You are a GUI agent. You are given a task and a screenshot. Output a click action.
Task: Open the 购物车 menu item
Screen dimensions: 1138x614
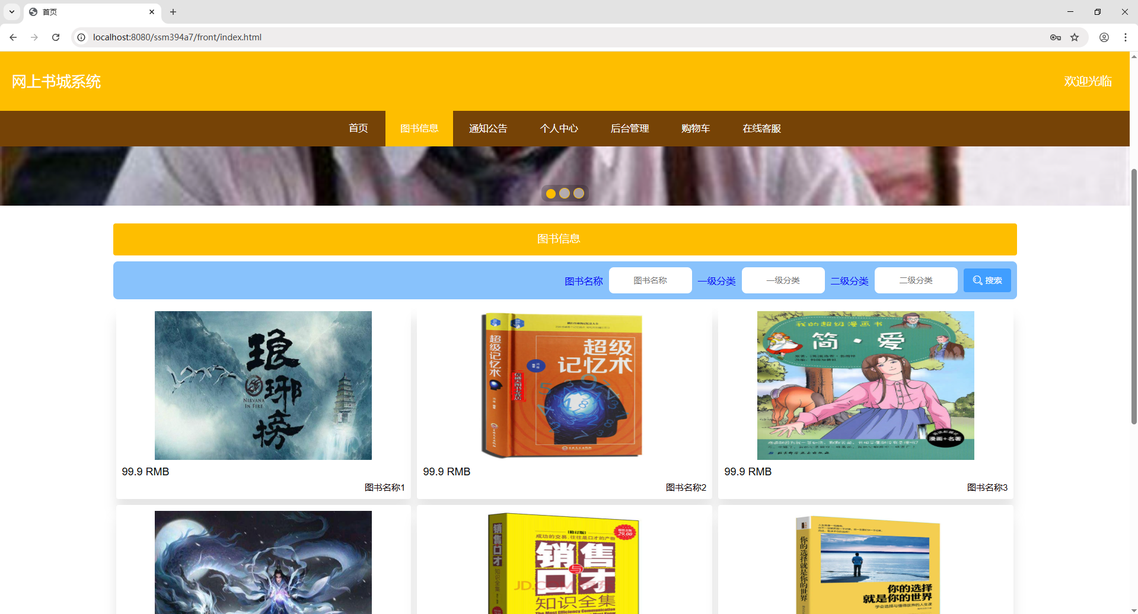pyautogui.click(x=696, y=129)
